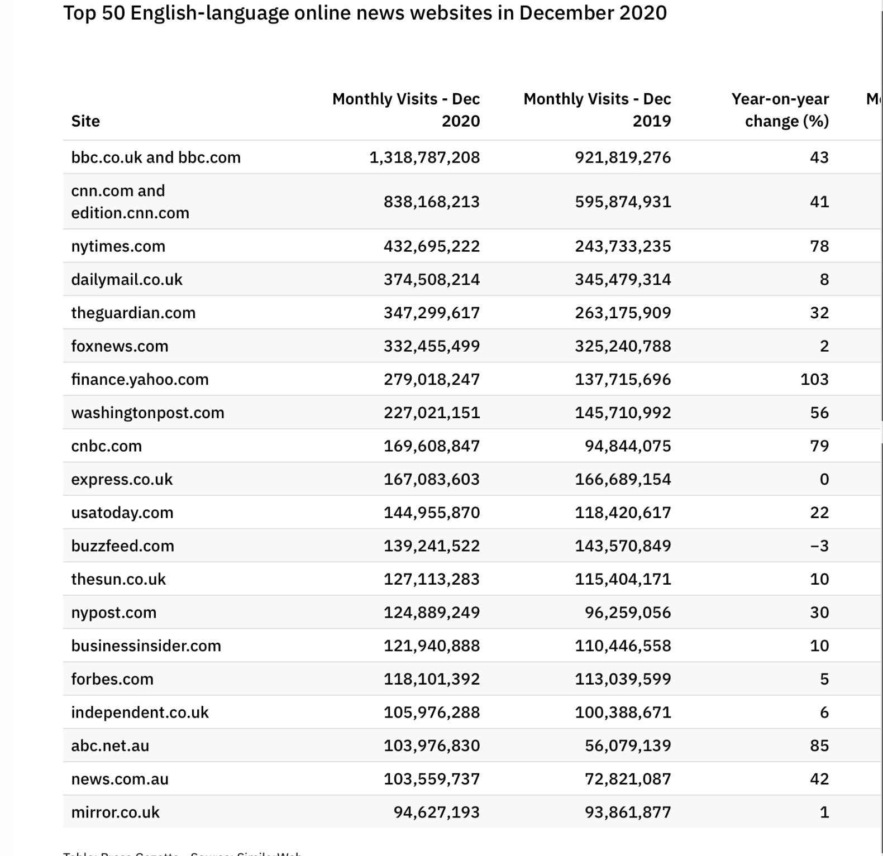
Task: Select the dailymail 2020 value 374,508,214
Action: click(432, 279)
